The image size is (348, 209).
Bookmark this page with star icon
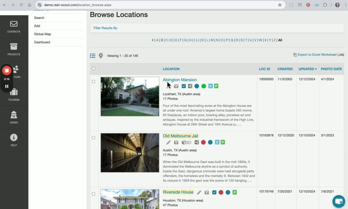click(x=280, y=5)
